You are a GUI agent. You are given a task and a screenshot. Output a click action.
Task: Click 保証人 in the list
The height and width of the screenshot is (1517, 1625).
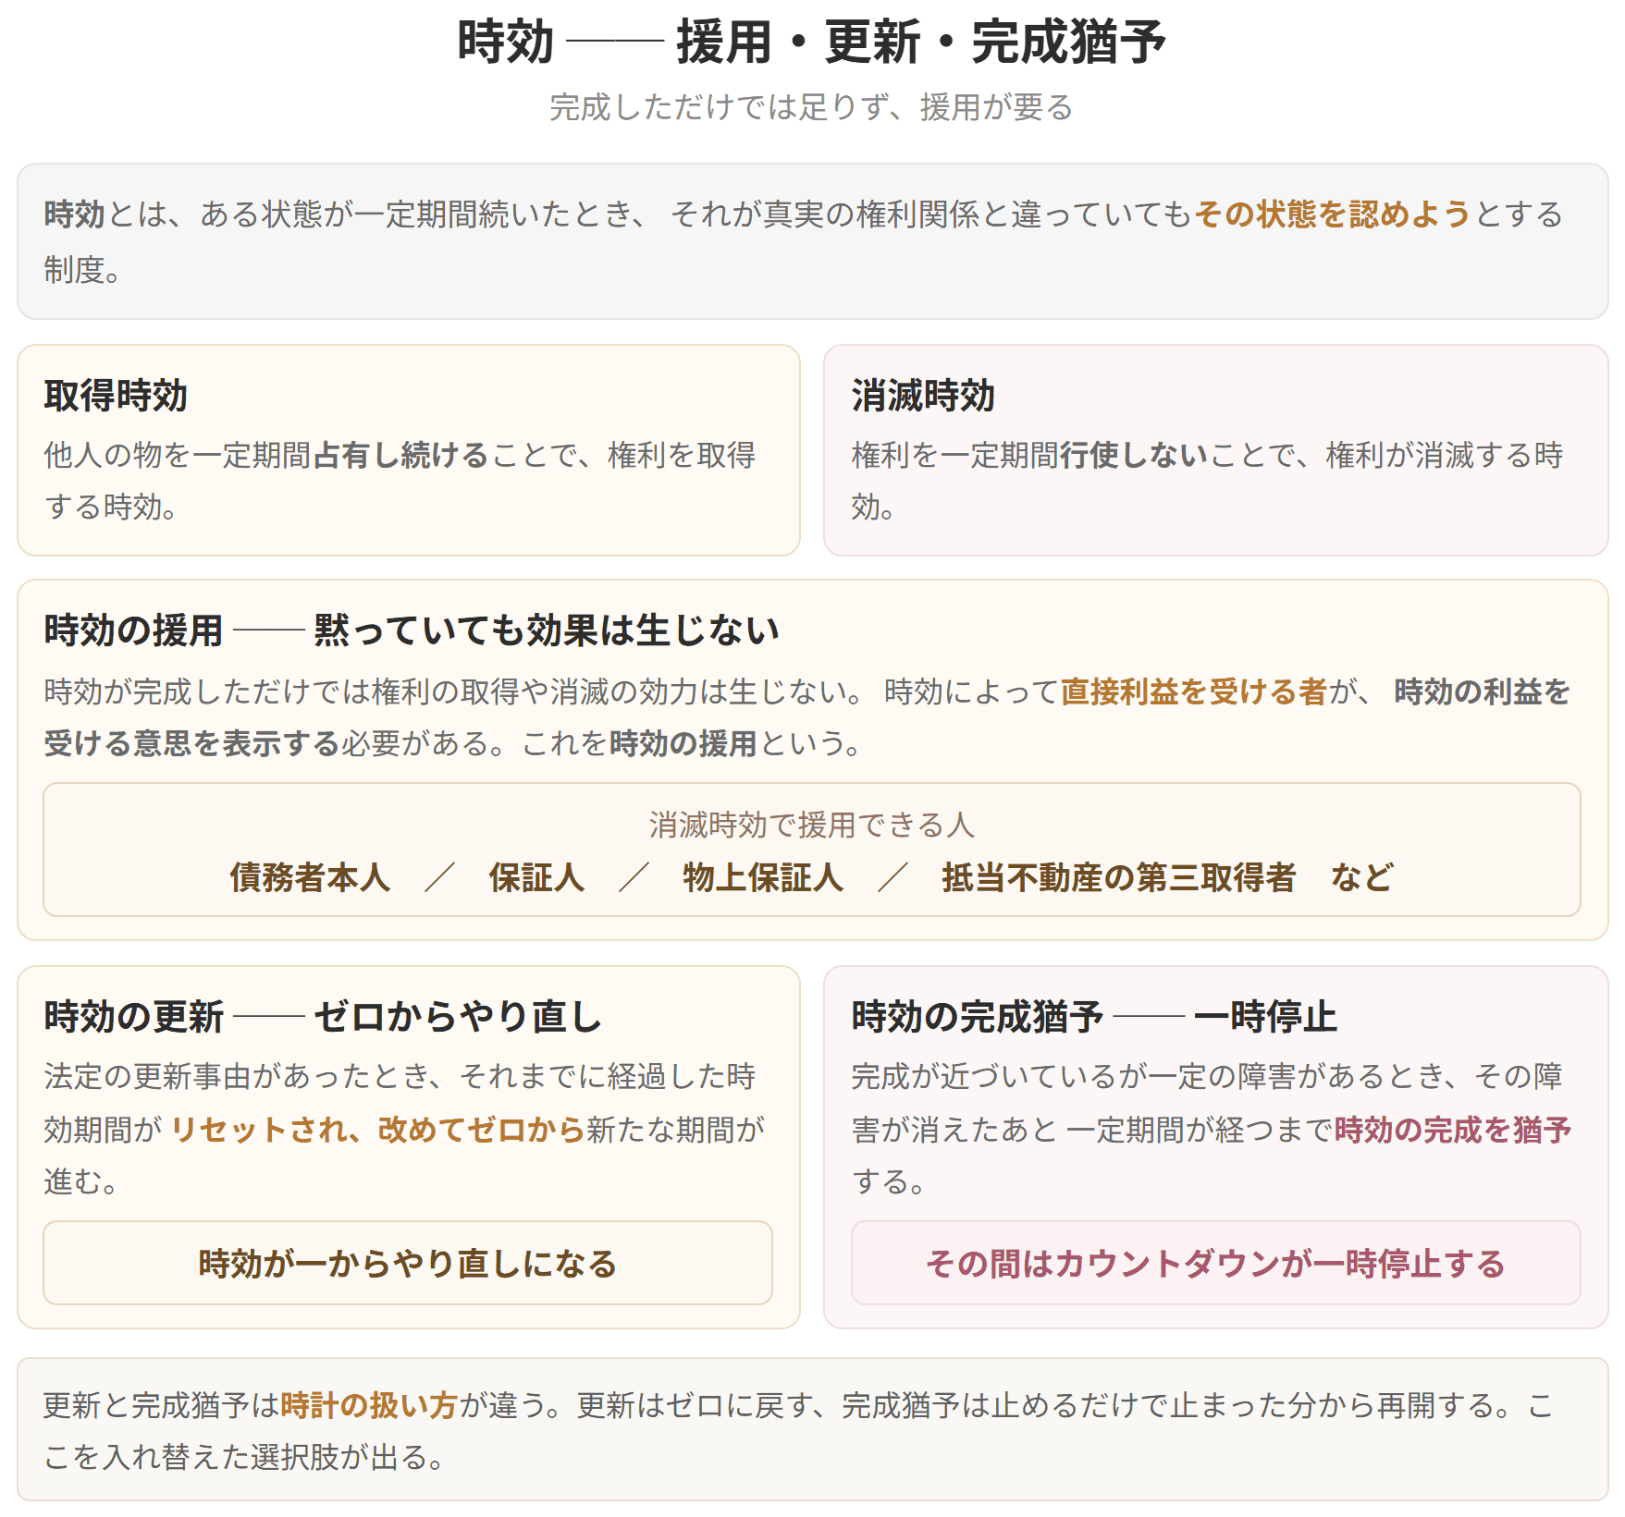536,877
